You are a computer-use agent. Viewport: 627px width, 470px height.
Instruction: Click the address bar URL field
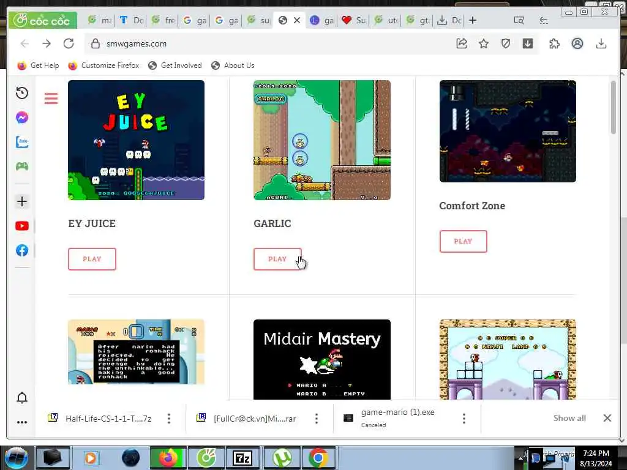[x=272, y=43]
